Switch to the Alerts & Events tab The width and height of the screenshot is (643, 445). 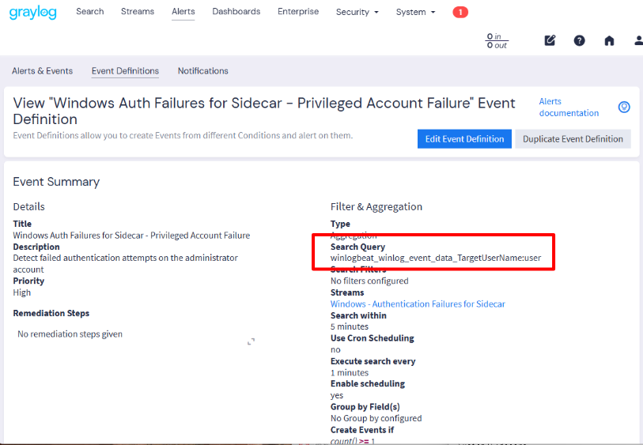[x=42, y=71]
